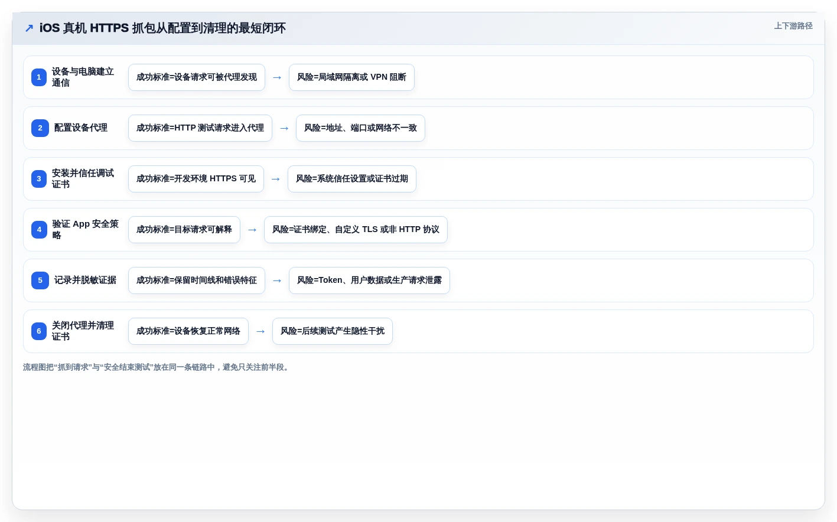Click step label 安装并信任调试证书
This screenshot has width=837, height=522.
tap(83, 179)
